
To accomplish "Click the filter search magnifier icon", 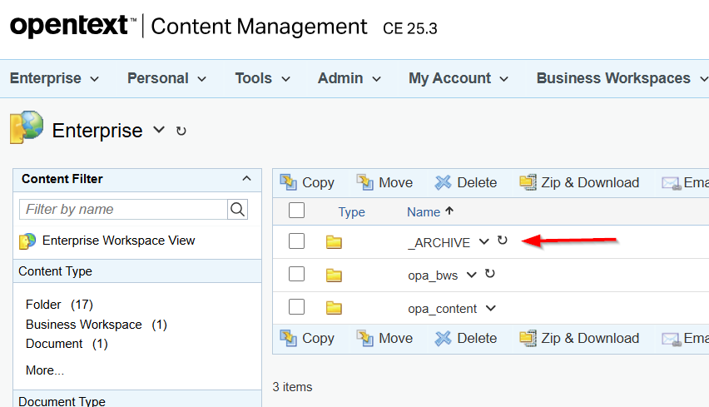I will pyautogui.click(x=237, y=210).
